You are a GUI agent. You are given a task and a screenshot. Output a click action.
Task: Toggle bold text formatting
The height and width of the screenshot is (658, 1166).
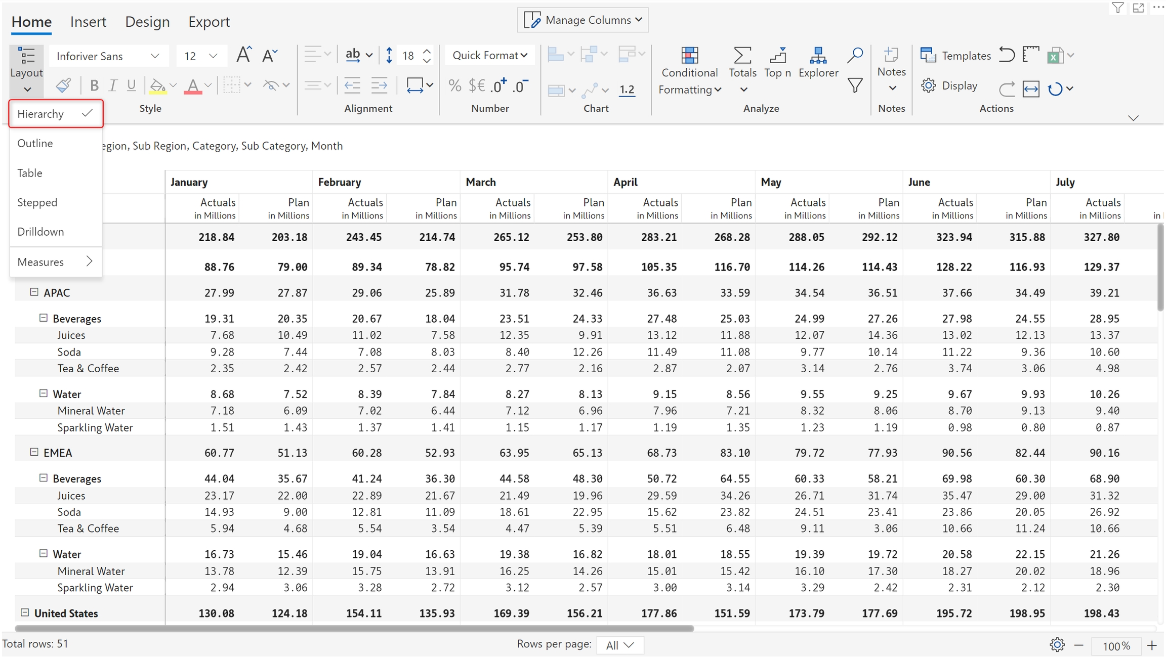pyautogui.click(x=94, y=85)
